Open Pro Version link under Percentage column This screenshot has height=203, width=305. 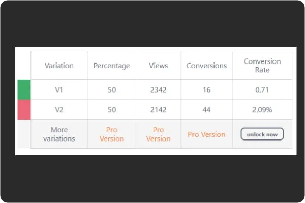(111, 134)
